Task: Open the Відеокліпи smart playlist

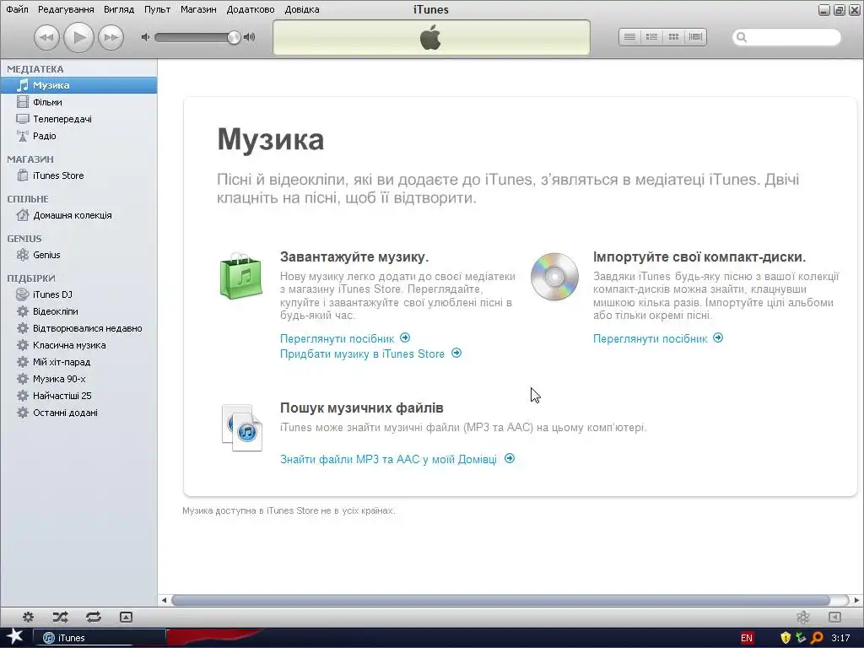Action: tap(78, 311)
